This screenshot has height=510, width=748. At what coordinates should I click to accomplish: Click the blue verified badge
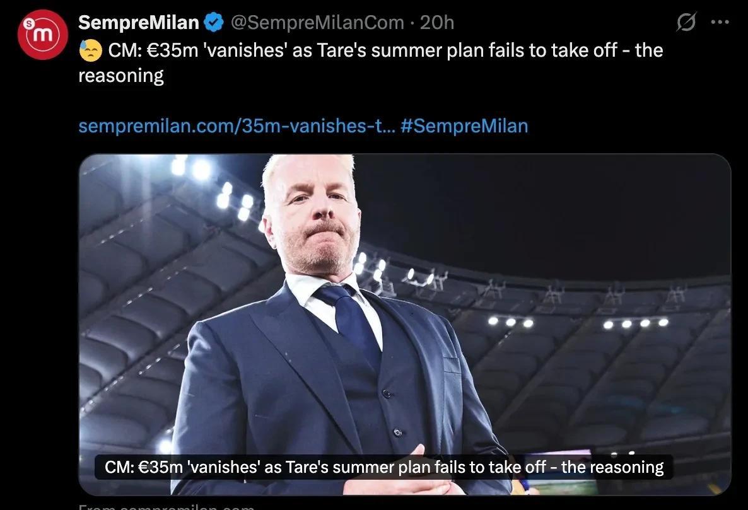point(214,23)
